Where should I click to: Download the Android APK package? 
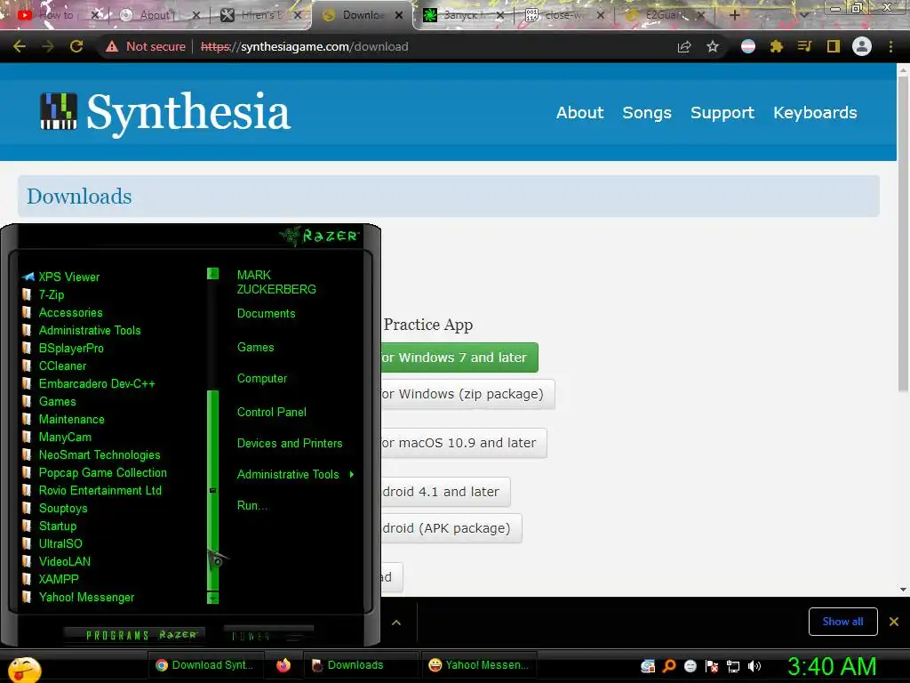coord(451,528)
